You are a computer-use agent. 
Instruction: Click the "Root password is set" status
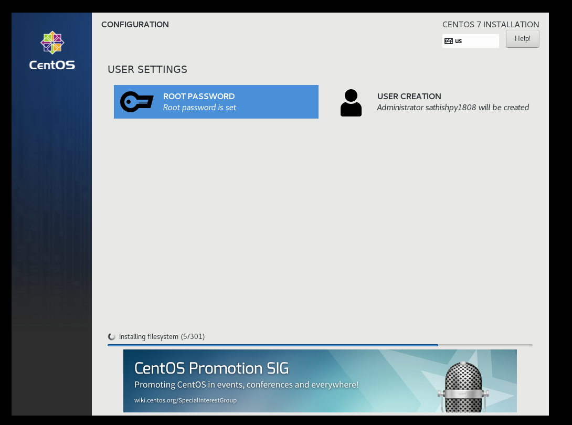click(199, 108)
